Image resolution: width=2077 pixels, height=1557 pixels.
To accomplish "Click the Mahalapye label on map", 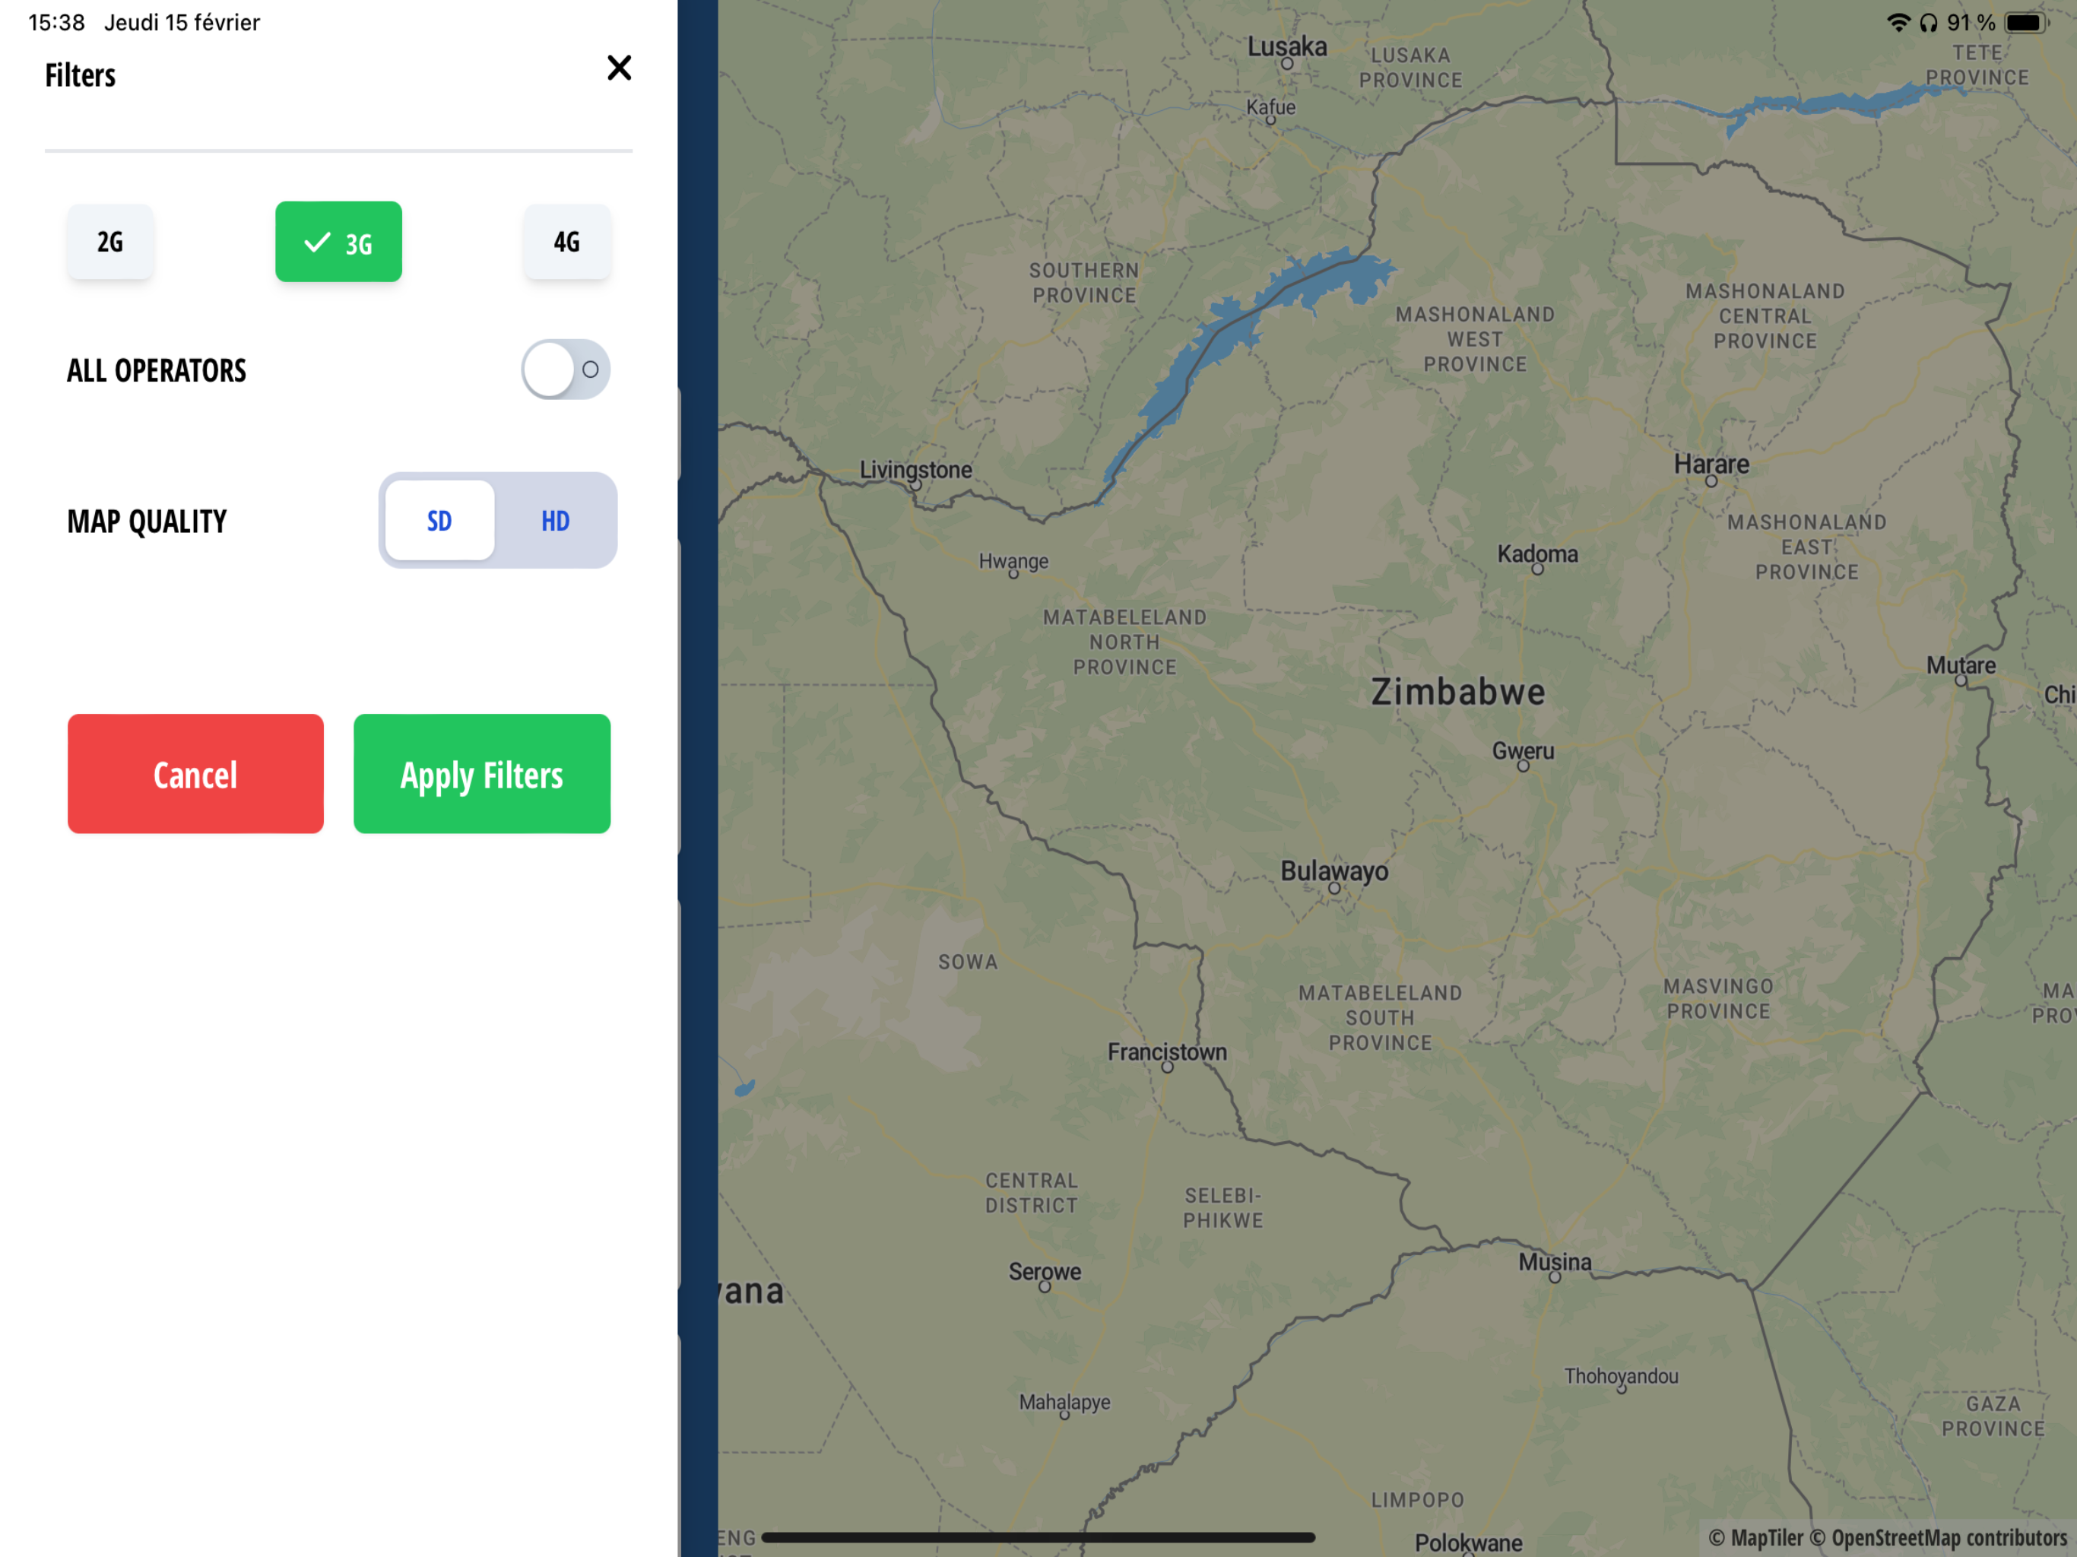I will tap(1064, 1402).
